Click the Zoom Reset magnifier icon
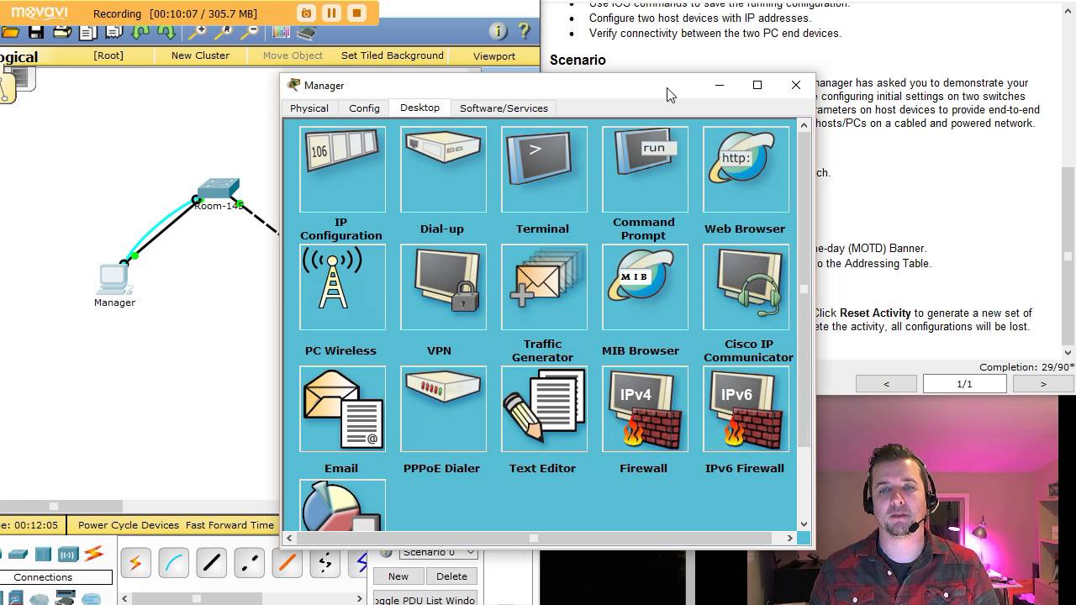 [224, 32]
